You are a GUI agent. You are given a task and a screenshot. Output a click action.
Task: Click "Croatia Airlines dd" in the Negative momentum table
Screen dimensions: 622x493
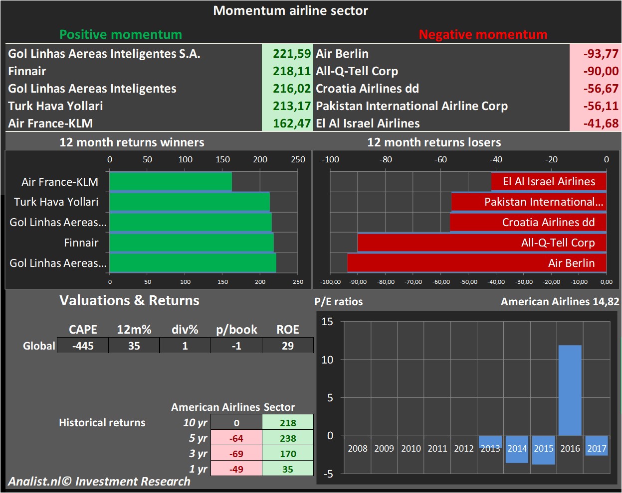[x=368, y=89]
